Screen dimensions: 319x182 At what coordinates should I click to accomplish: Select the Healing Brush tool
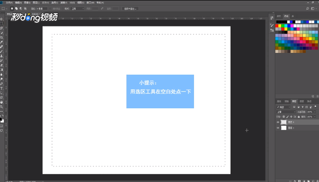[1, 47]
